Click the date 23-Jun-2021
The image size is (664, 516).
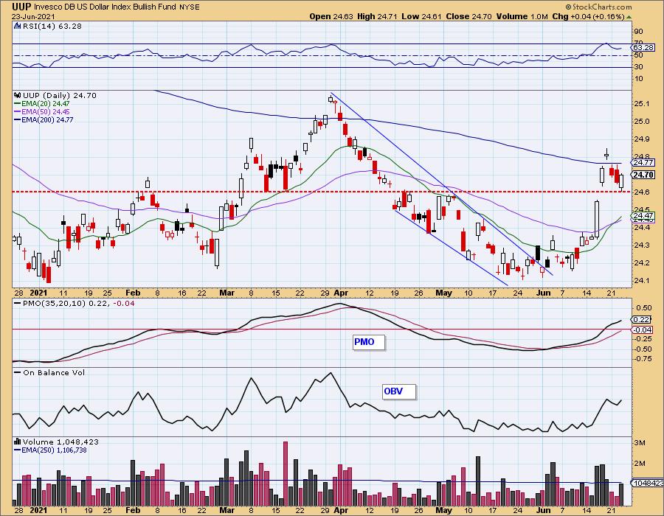coord(32,16)
